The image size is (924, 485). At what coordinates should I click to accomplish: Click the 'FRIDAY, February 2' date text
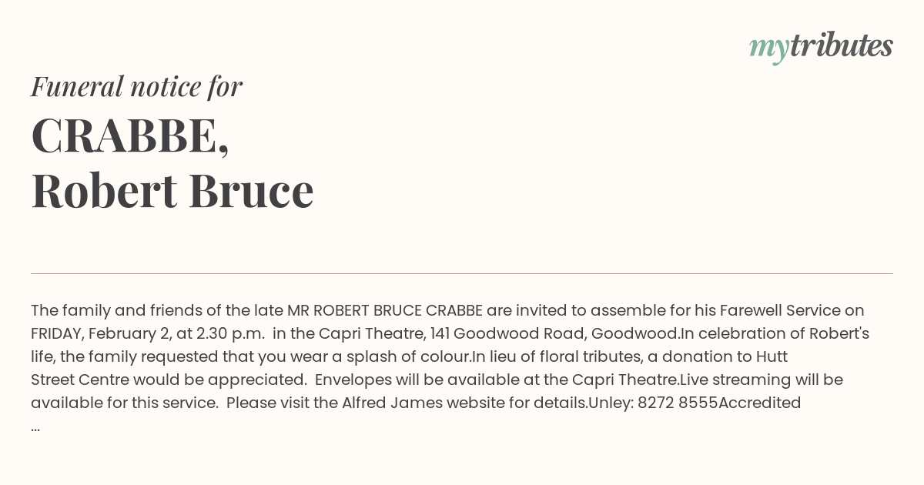tap(99, 333)
